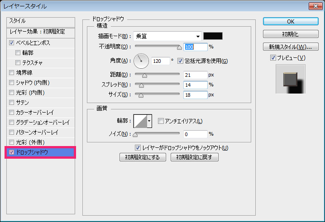Click the black shadow color swatch
The image size is (325, 222).
pyautogui.click(x=212, y=36)
